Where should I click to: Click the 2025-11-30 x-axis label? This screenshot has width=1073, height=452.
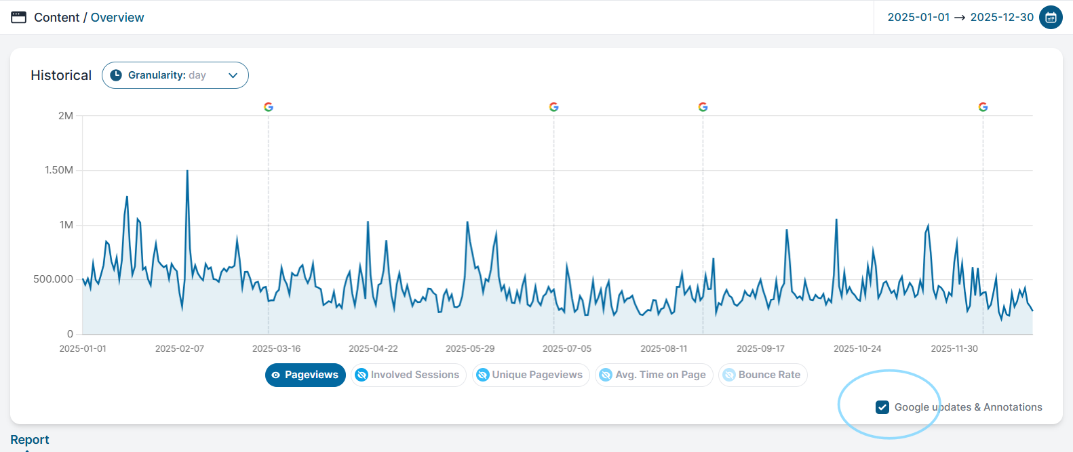pyautogui.click(x=954, y=348)
